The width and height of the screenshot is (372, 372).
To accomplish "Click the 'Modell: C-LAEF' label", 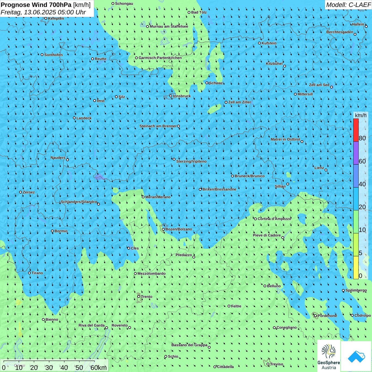I will coord(348,5).
